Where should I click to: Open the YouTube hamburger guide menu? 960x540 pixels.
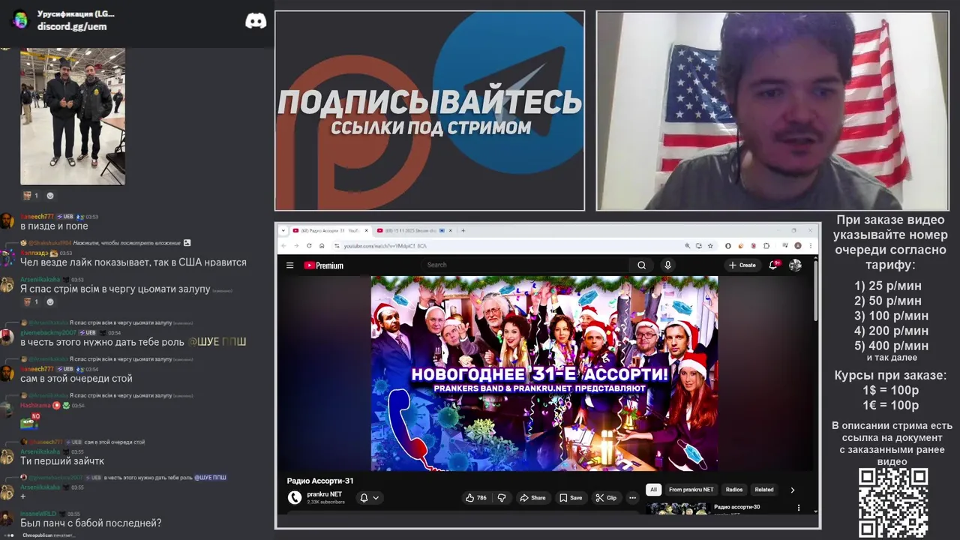289,265
